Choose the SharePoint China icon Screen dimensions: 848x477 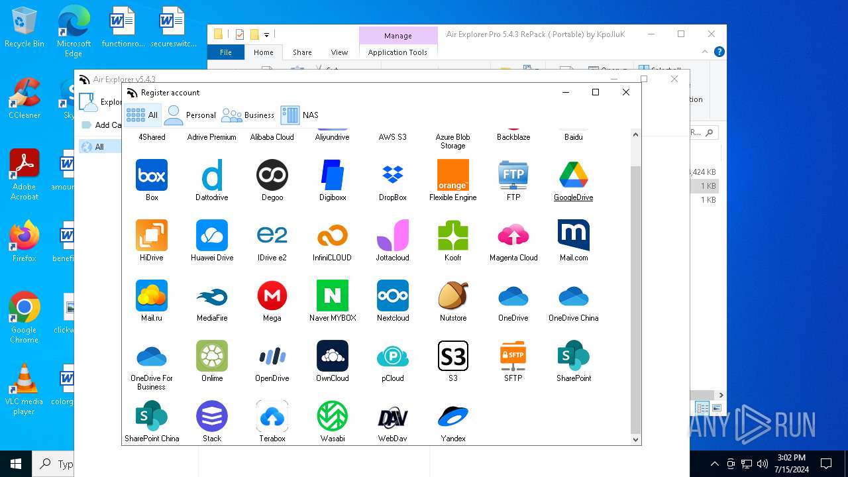pos(152,416)
